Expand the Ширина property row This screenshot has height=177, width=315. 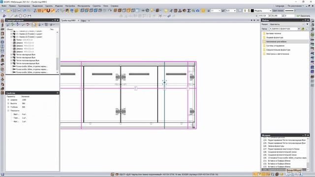(x=8, y=100)
